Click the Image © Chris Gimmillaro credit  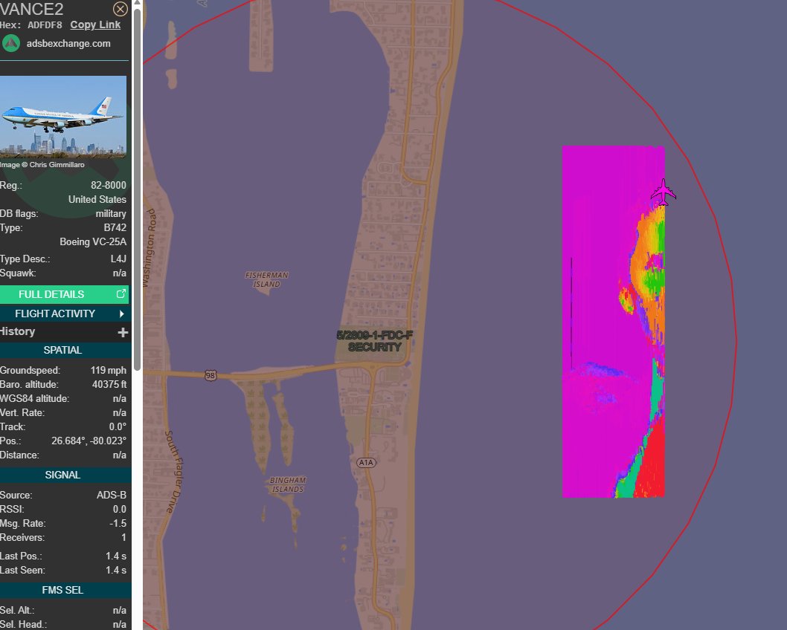[x=42, y=164]
